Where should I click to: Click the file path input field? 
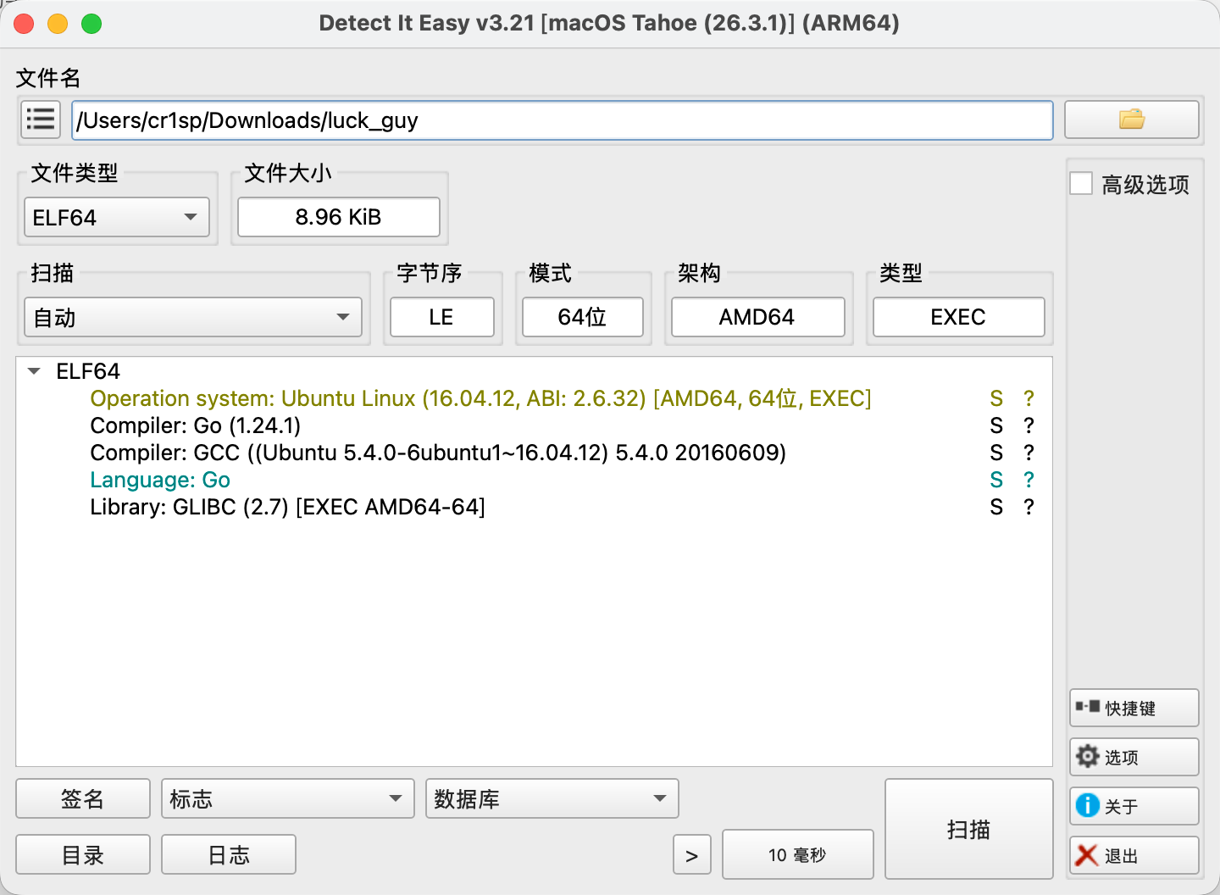[x=563, y=120]
